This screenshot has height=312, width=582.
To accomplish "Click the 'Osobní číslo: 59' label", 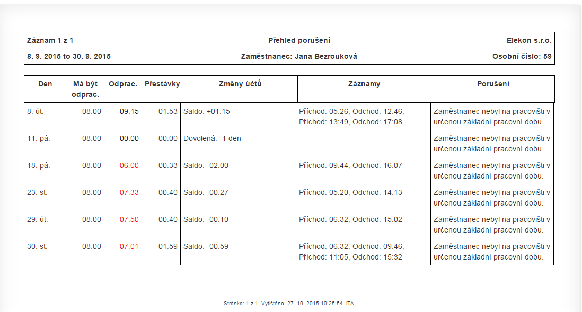I will click(522, 56).
